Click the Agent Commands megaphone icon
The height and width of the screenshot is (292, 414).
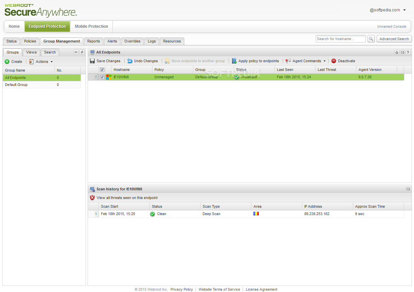(288, 61)
